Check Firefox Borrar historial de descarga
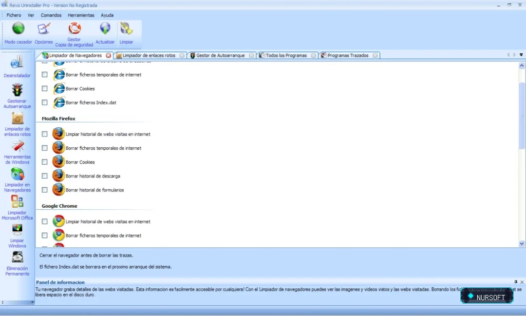The image size is (526, 316). [x=45, y=176]
